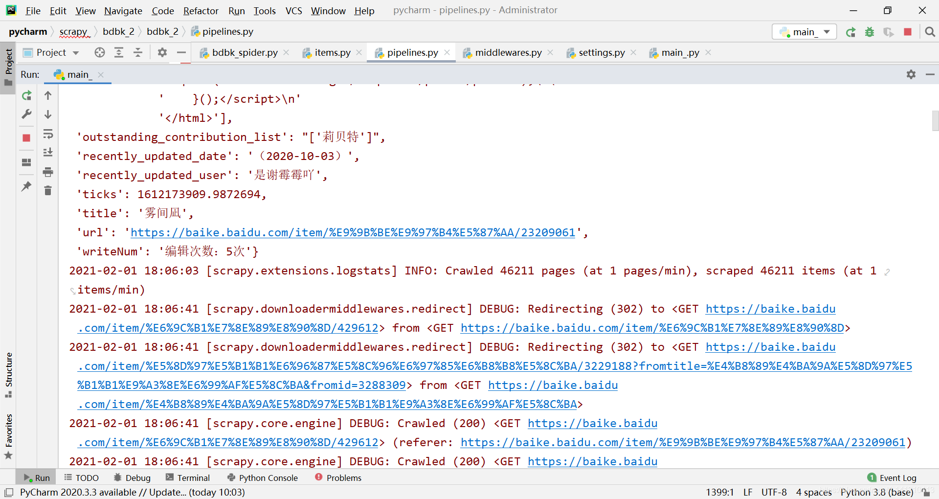The width and height of the screenshot is (939, 499).
Task: Open the Event Log
Action: [892, 478]
